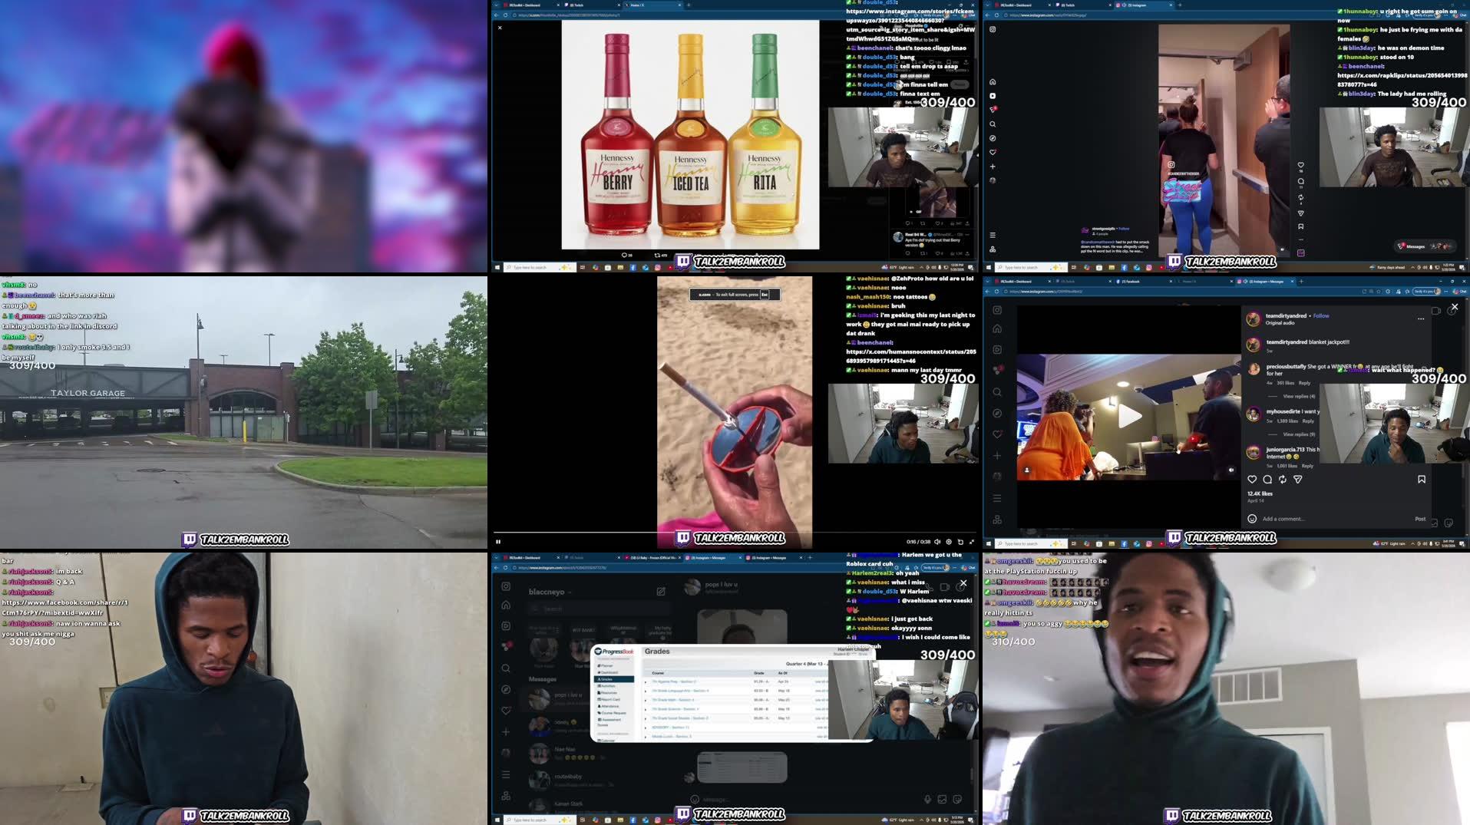Image resolution: width=1470 pixels, height=825 pixels.
Task: Follow teamdirtyandred
Action: pos(1321,315)
